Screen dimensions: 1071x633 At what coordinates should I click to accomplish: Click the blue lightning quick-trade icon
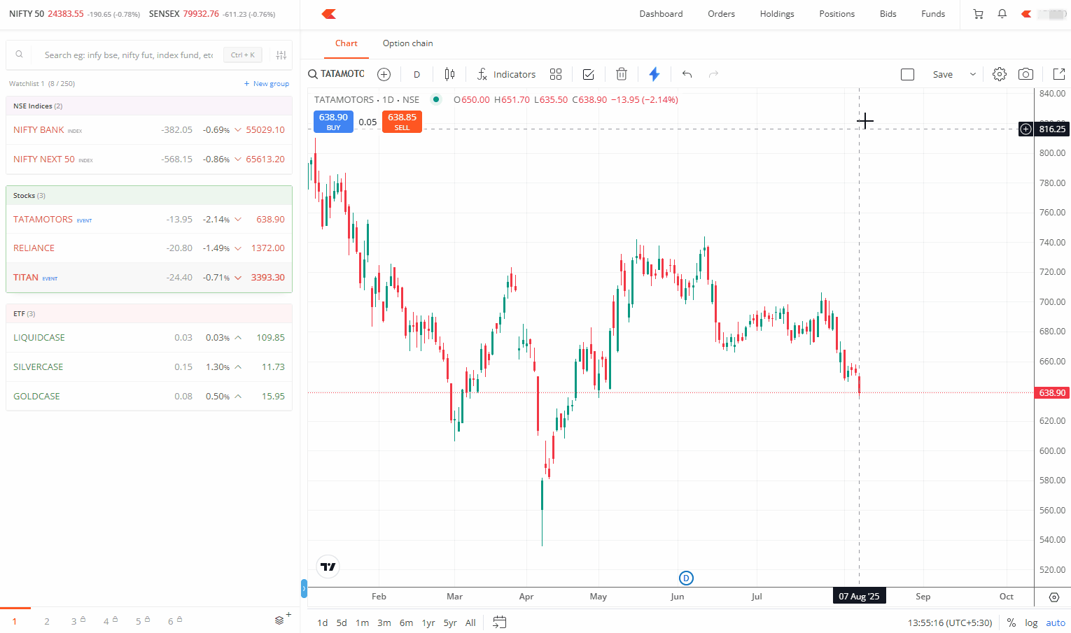point(654,74)
